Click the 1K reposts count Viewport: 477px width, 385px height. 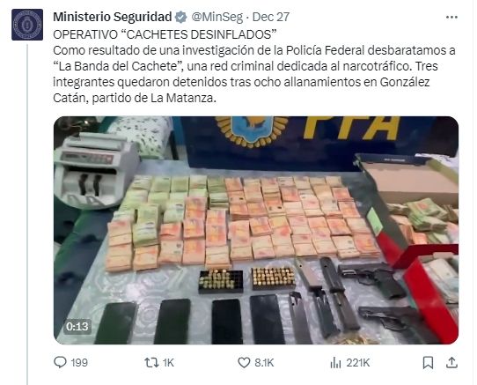click(168, 363)
